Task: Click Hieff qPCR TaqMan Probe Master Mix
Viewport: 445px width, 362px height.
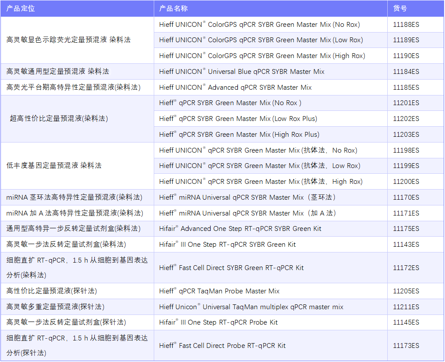Action: click(219, 291)
